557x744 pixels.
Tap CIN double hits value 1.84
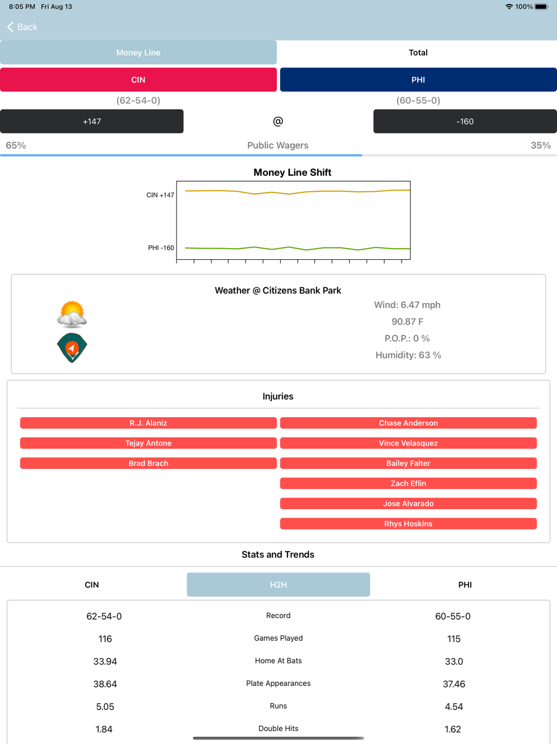click(x=104, y=729)
